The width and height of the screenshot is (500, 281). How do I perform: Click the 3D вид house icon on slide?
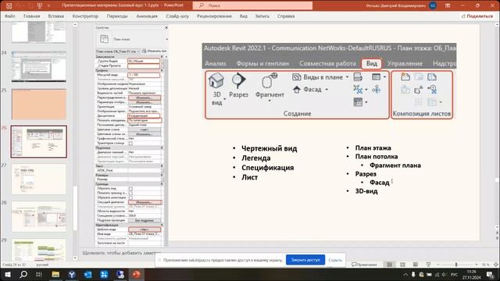pyautogui.click(x=216, y=80)
